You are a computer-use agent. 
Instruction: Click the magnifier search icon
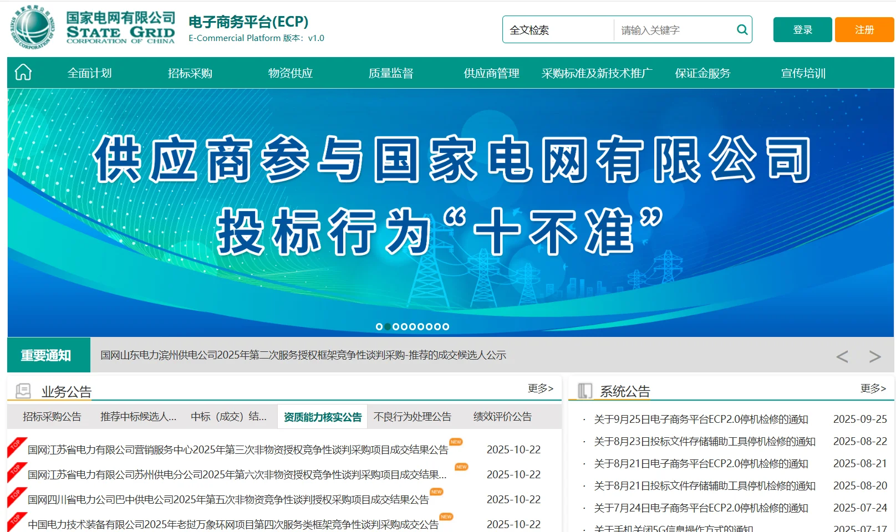click(x=742, y=29)
